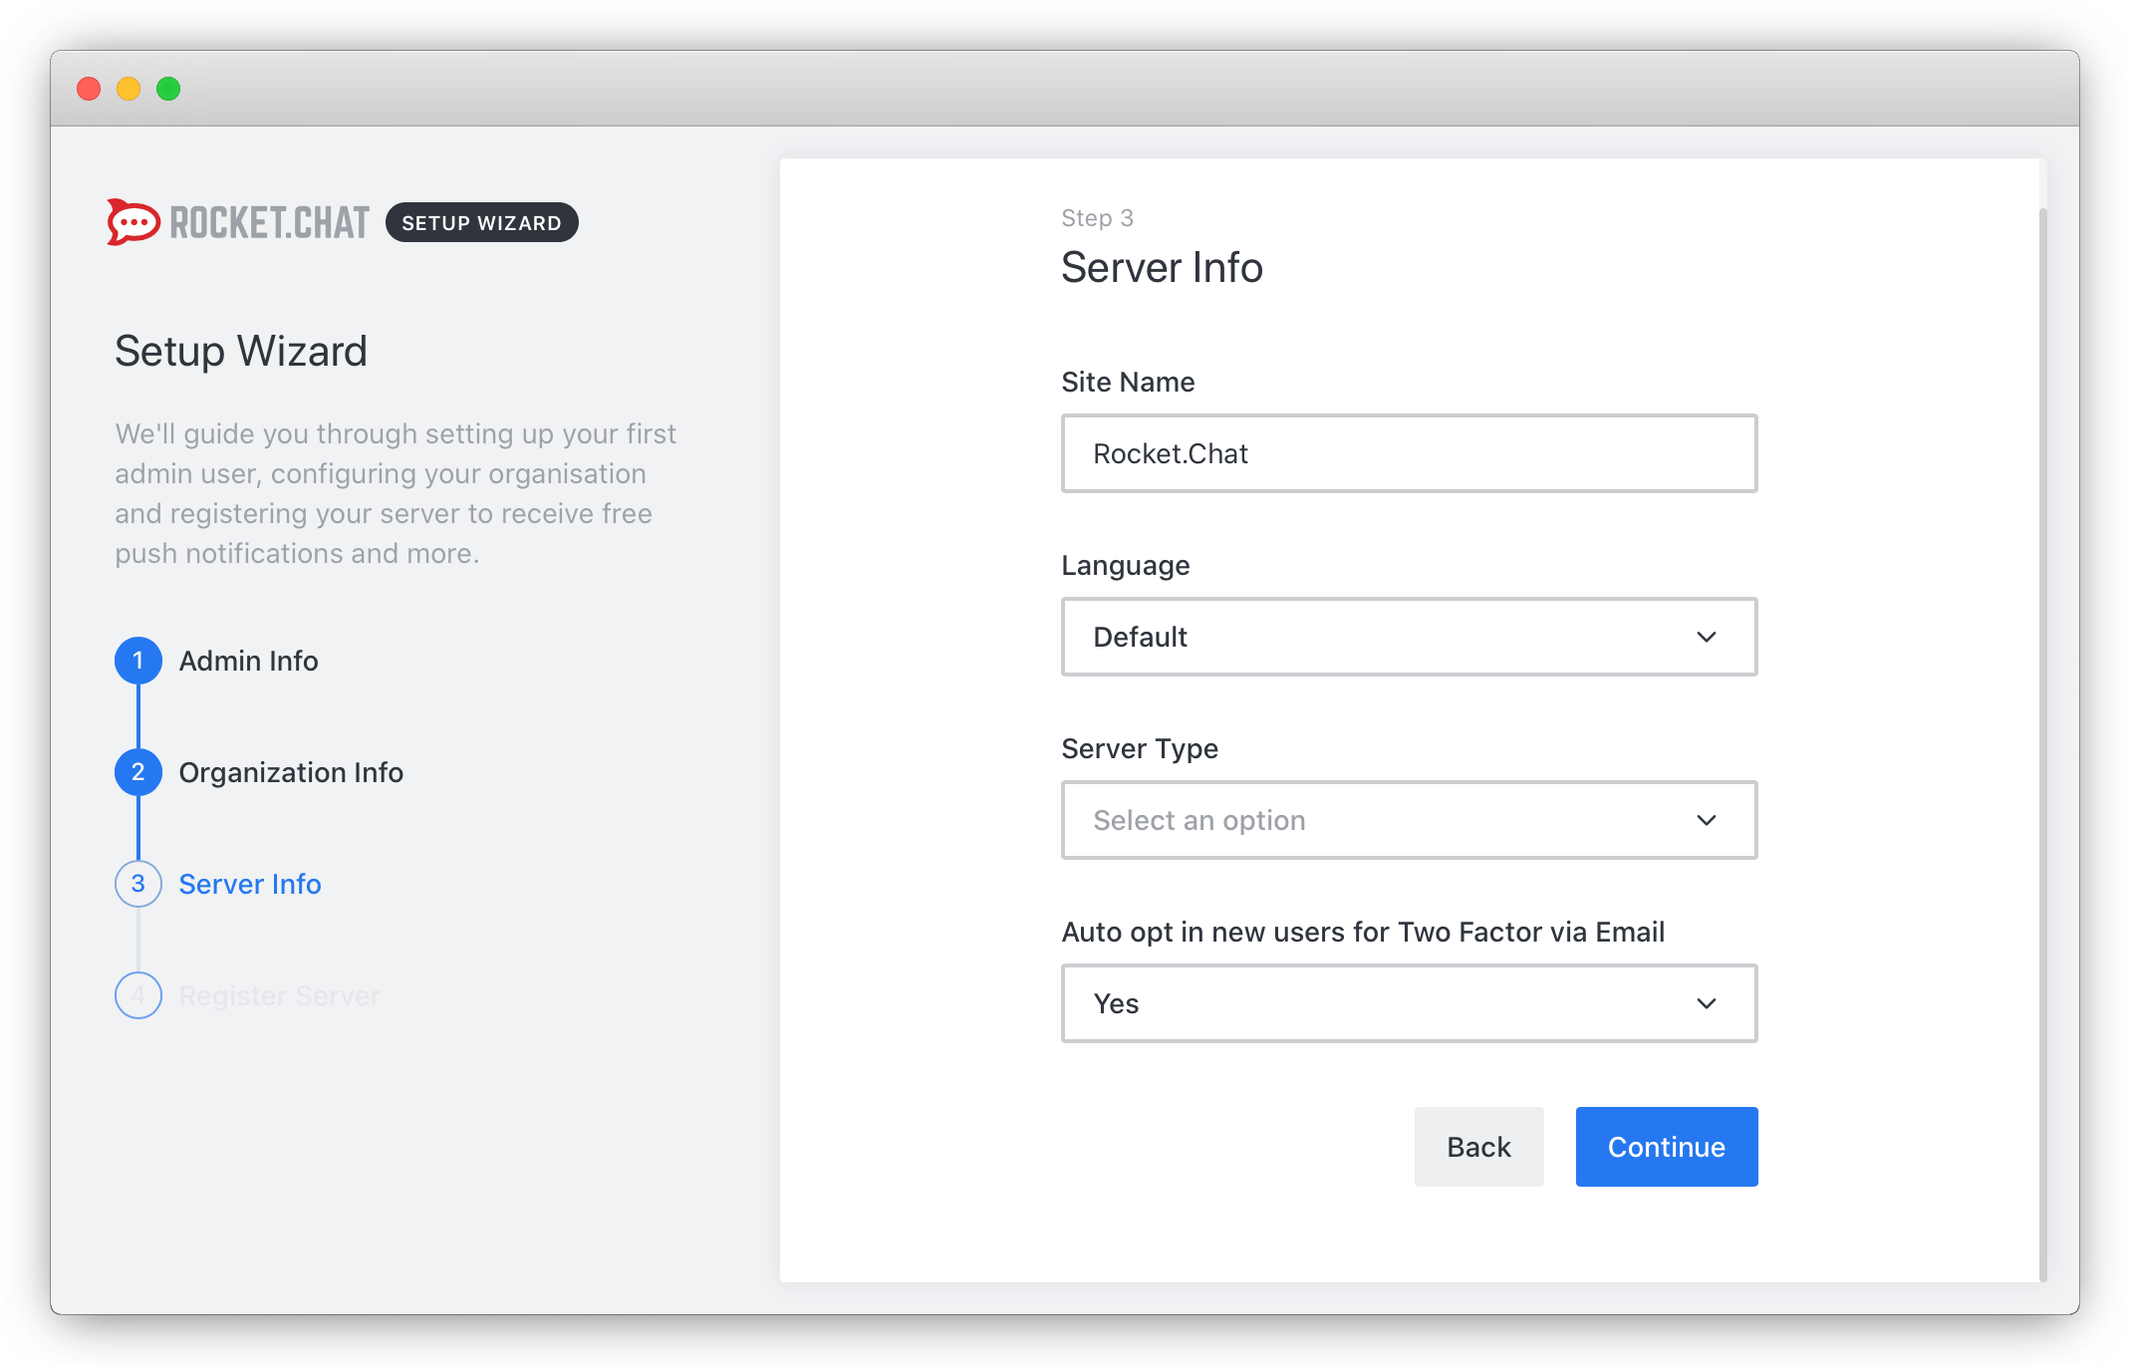Click the chevron arrow beside Yes
The width and height of the screenshot is (2130, 1365).
tap(1707, 1003)
